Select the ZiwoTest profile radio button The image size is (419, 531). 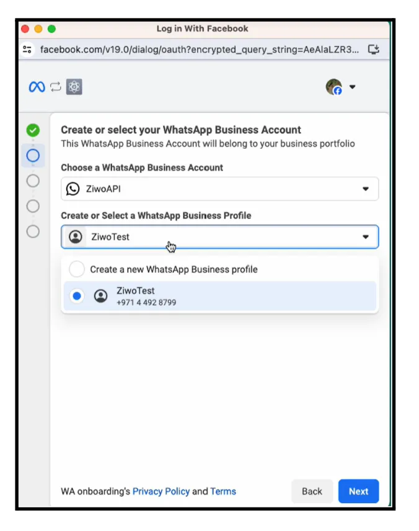pos(77,296)
